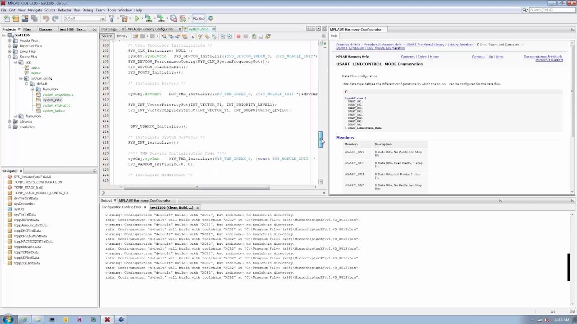Screen dimensions: 577x324
Task: Expand the Important Files folder
Action: pos(9,46)
